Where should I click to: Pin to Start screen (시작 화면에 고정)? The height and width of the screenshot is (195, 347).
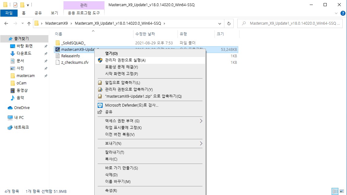(150, 74)
